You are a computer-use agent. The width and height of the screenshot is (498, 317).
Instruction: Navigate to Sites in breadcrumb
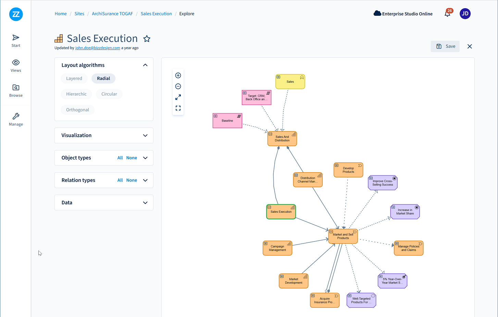tap(79, 14)
